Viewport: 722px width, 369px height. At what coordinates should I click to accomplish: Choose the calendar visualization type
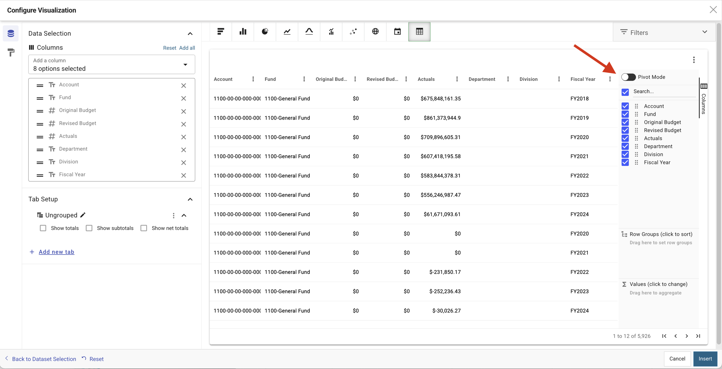click(397, 32)
